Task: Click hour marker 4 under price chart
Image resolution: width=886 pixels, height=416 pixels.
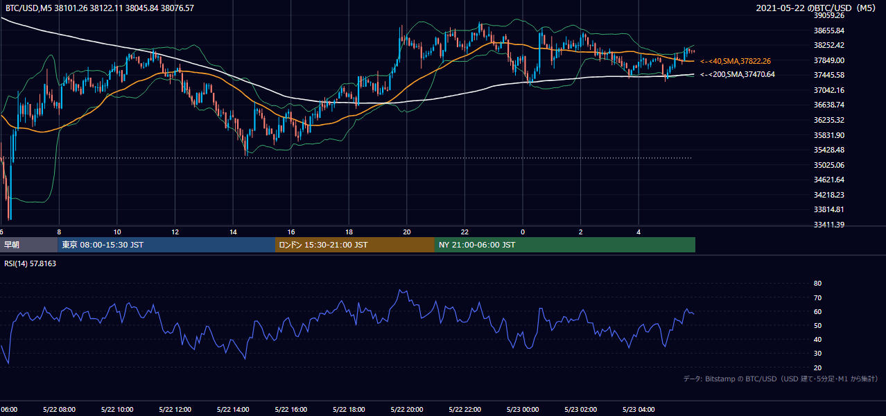Action: click(x=638, y=232)
